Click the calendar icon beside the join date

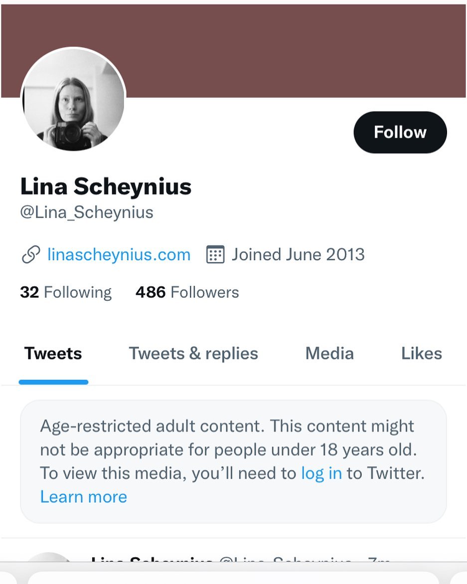pos(215,255)
